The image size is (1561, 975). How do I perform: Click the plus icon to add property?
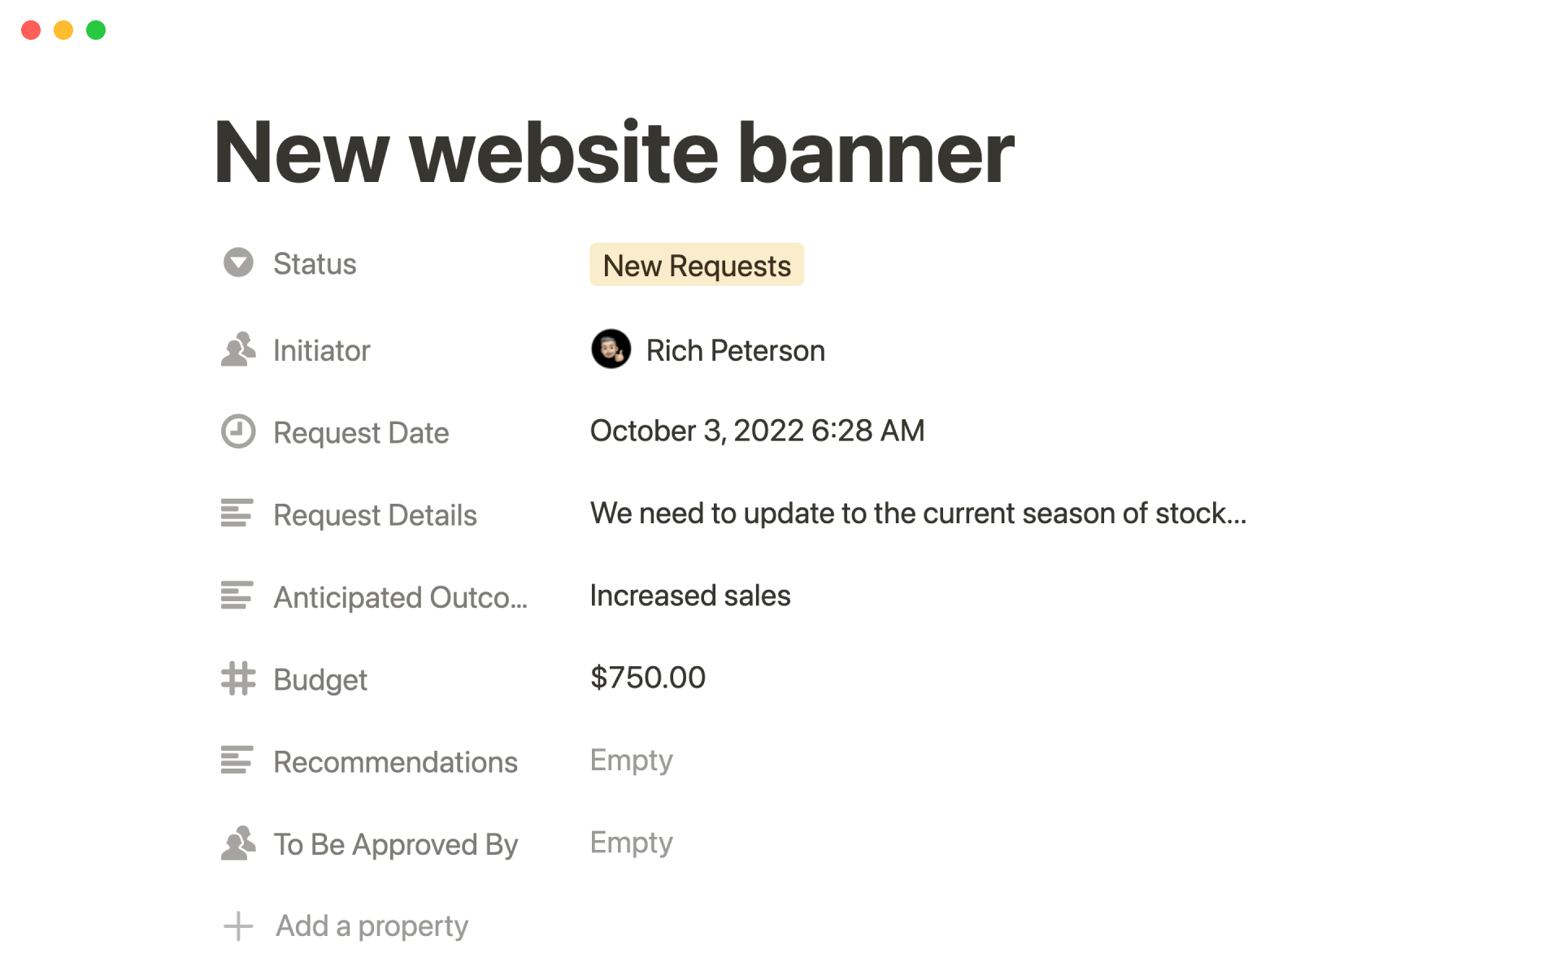click(x=238, y=926)
